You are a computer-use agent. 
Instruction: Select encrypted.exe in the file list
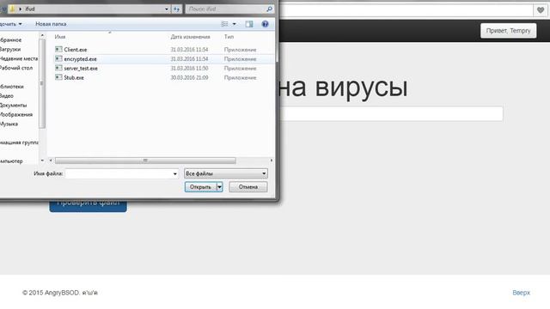pyautogui.click(x=80, y=59)
